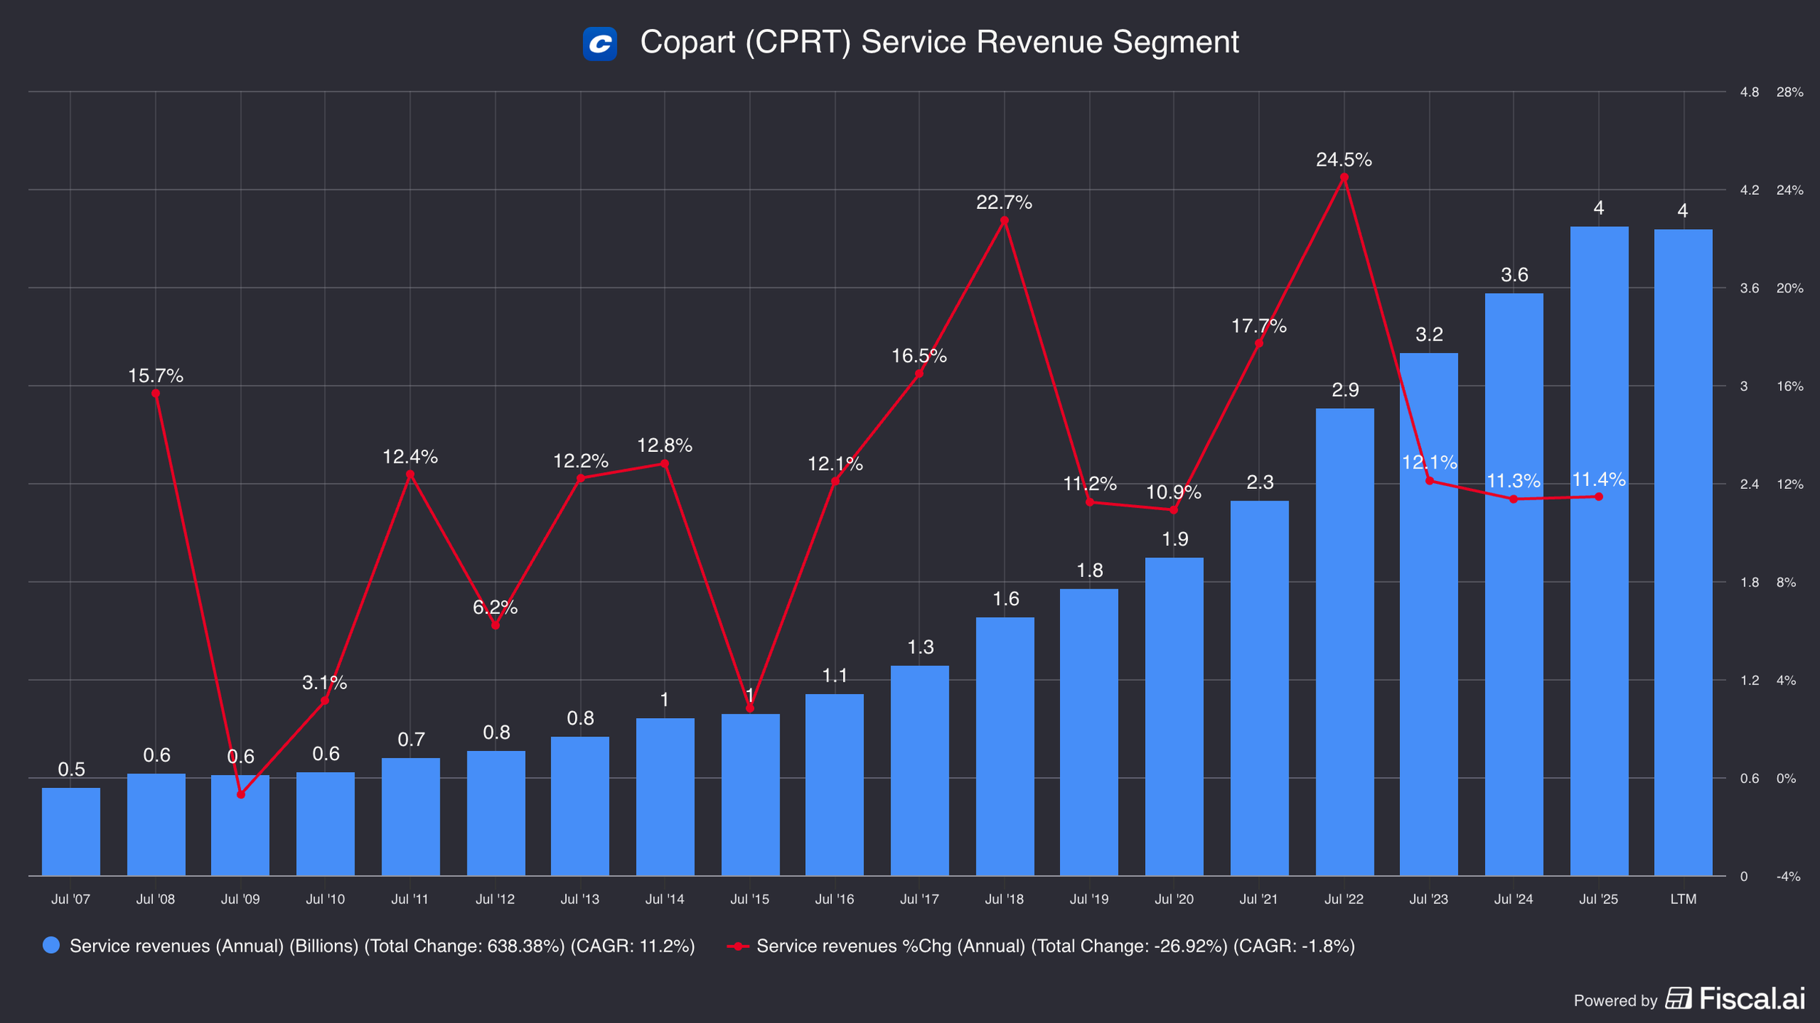Viewport: 1820px width, 1023px height.
Task: Click the Copart logo icon beside the title
Action: click(600, 44)
